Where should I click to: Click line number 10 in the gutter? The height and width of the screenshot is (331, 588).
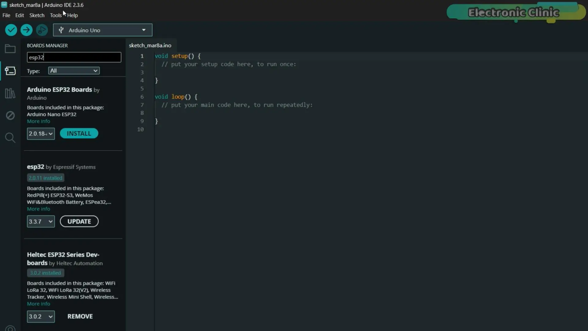(140, 129)
